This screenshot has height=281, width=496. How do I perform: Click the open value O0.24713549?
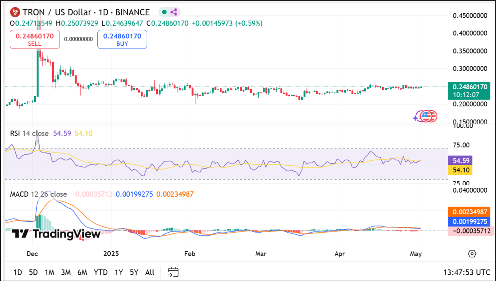click(x=31, y=23)
